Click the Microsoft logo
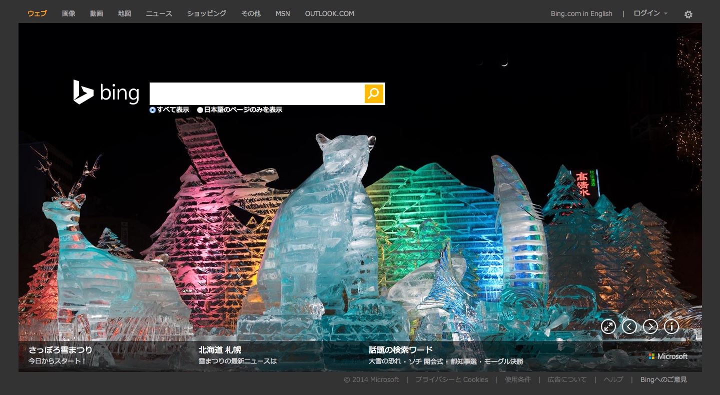Viewport: 720px width, 395px height. pos(668,356)
